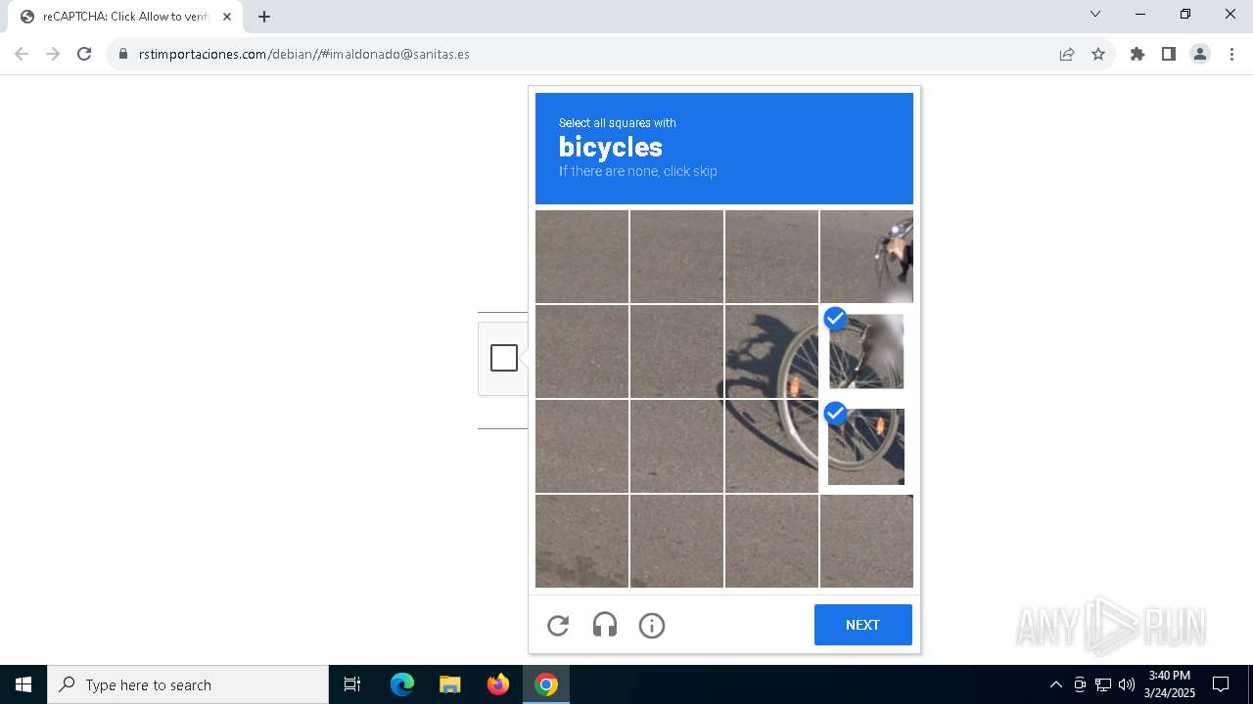Select the bottom-left asphalt tile with dark stain
This screenshot has width=1253, height=704.
point(581,542)
